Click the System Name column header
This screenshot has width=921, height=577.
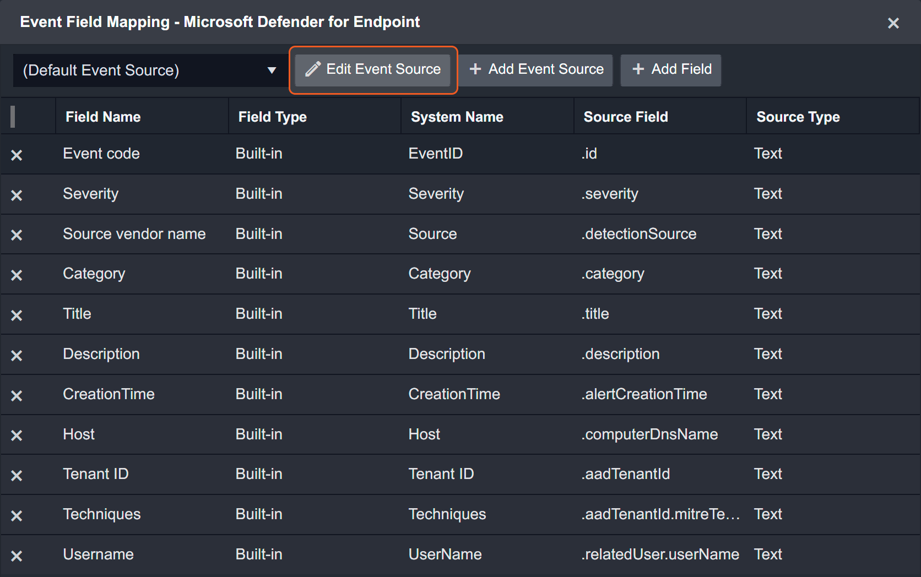[x=457, y=117]
